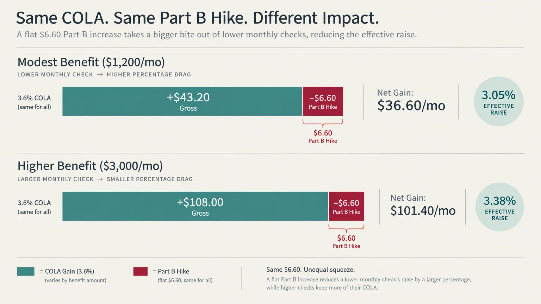This screenshot has width=541, height=304.
Task: Click the arrow between 'LOWER MONTHLY CHECK' and 'HIGHER PERCENTAGE DRAG'
Action: point(100,75)
